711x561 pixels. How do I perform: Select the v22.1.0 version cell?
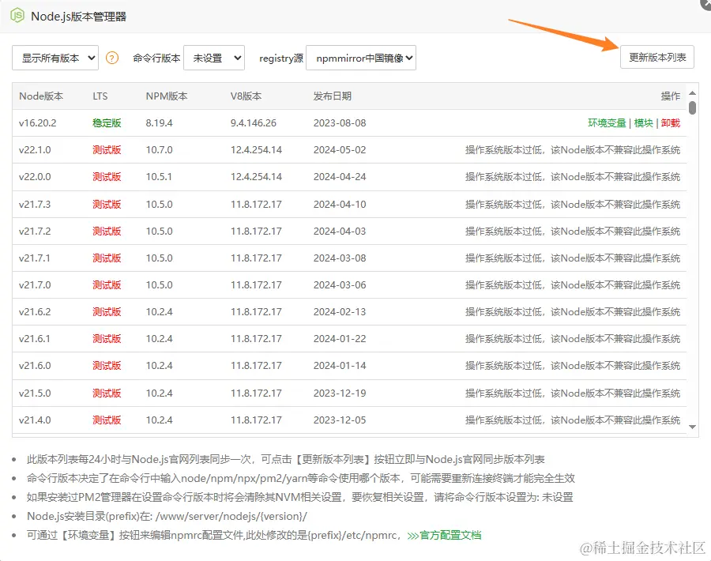pos(35,149)
